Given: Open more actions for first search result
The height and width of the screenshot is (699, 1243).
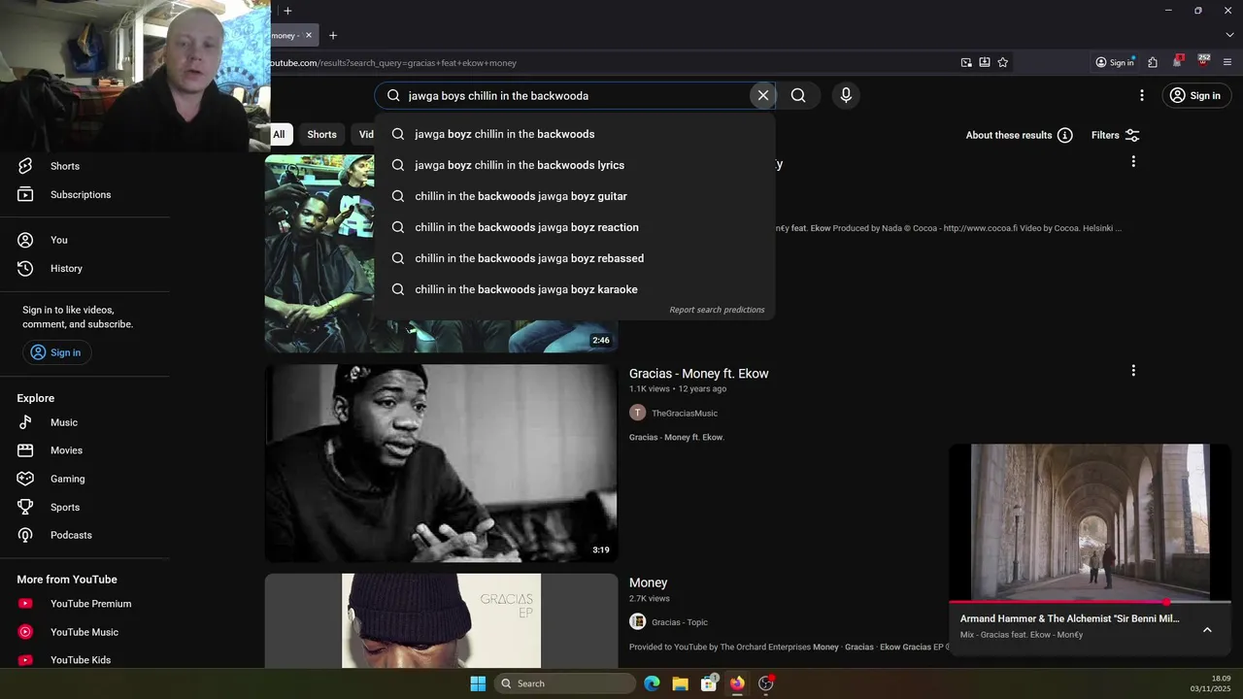Looking at the screenshot, I should click(1133, 161).
